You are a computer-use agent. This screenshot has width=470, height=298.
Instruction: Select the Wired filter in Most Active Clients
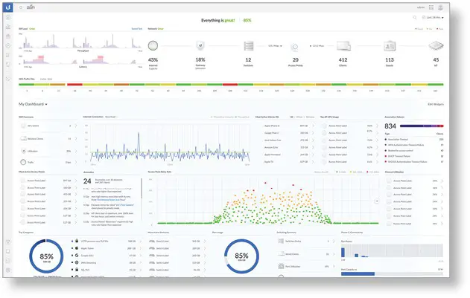[x=299, y=117]
